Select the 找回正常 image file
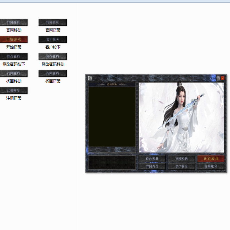230x230 pixels. tap(53, 73)
